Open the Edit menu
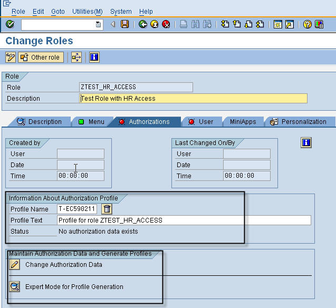The width and height of the screenshot is (336, 308). [x=38, y=12]
